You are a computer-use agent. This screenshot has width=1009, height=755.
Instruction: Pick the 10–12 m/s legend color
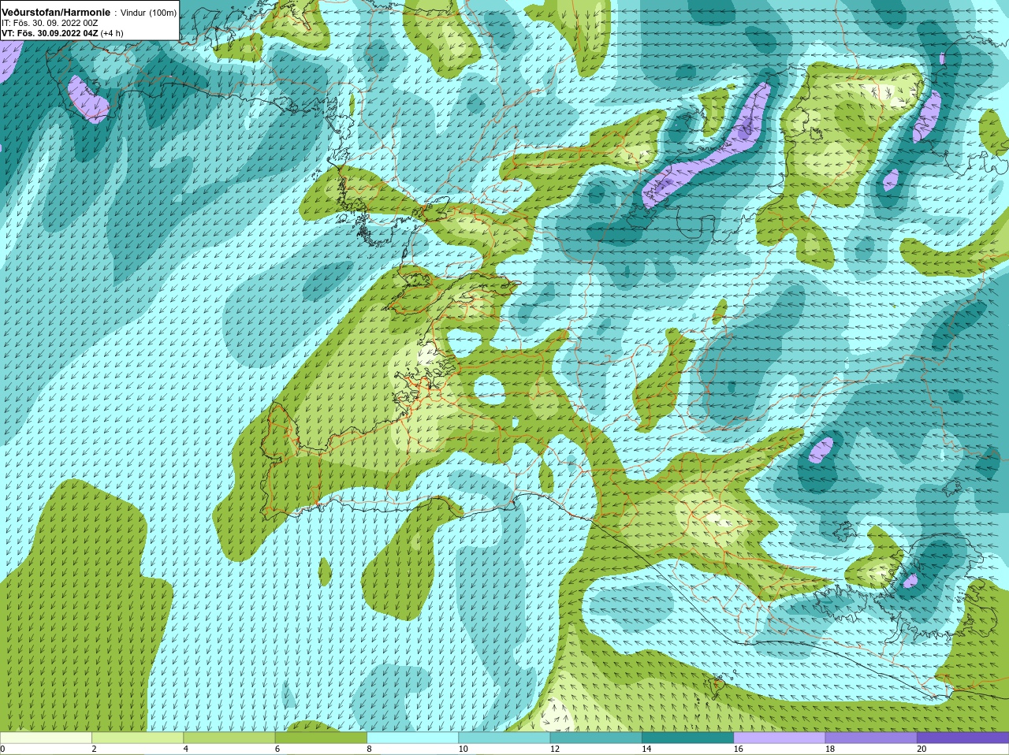click(x=504, y=738)
